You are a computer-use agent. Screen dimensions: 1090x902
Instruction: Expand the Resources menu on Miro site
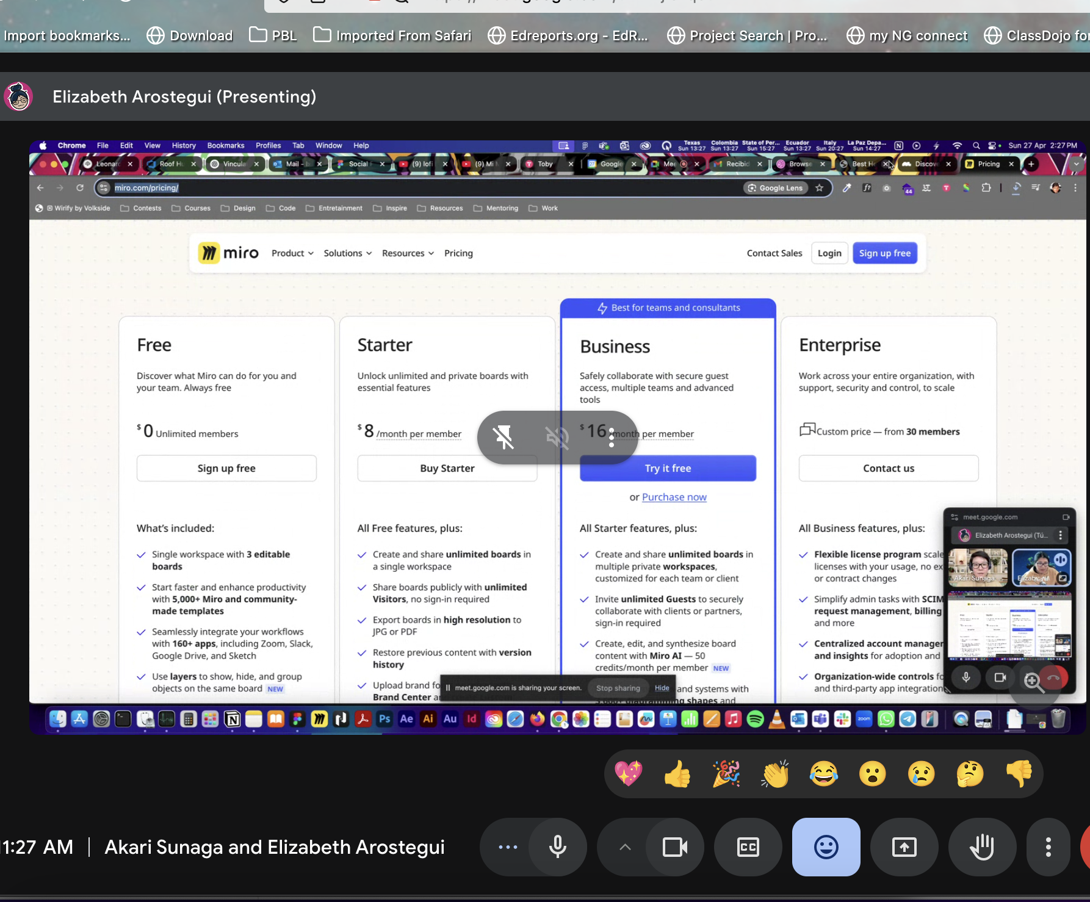(408, 253)
